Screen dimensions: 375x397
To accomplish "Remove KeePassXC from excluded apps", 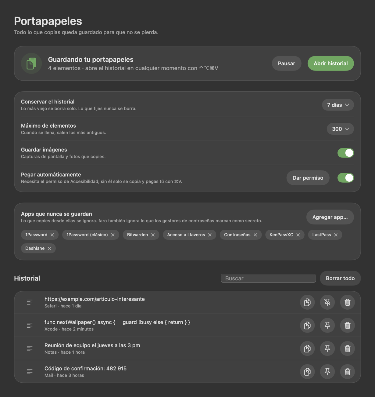I will point(298,235).
